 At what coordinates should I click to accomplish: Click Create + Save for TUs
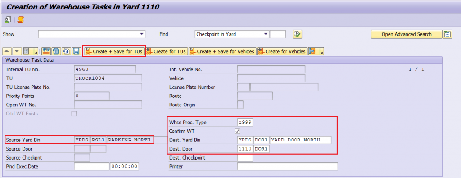[114, 51]
